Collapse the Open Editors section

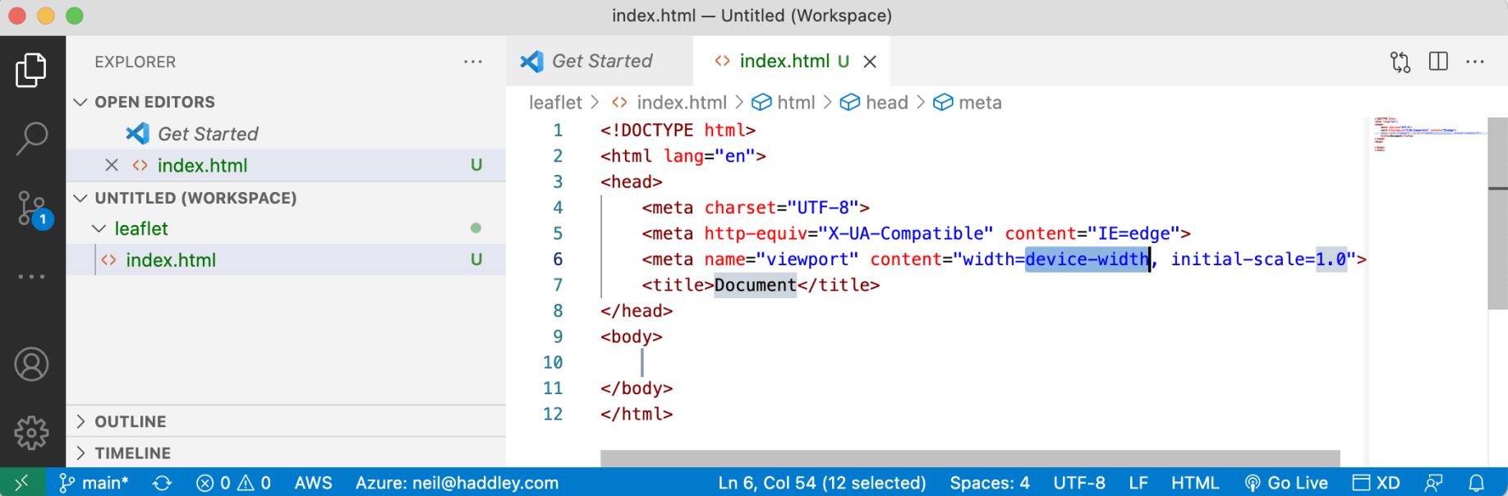80,102
